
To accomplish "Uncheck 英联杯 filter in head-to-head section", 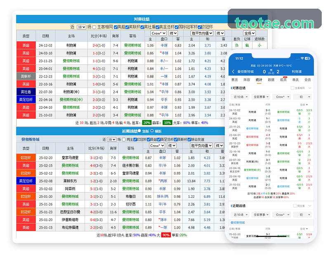I will click(x=127, y=27).
